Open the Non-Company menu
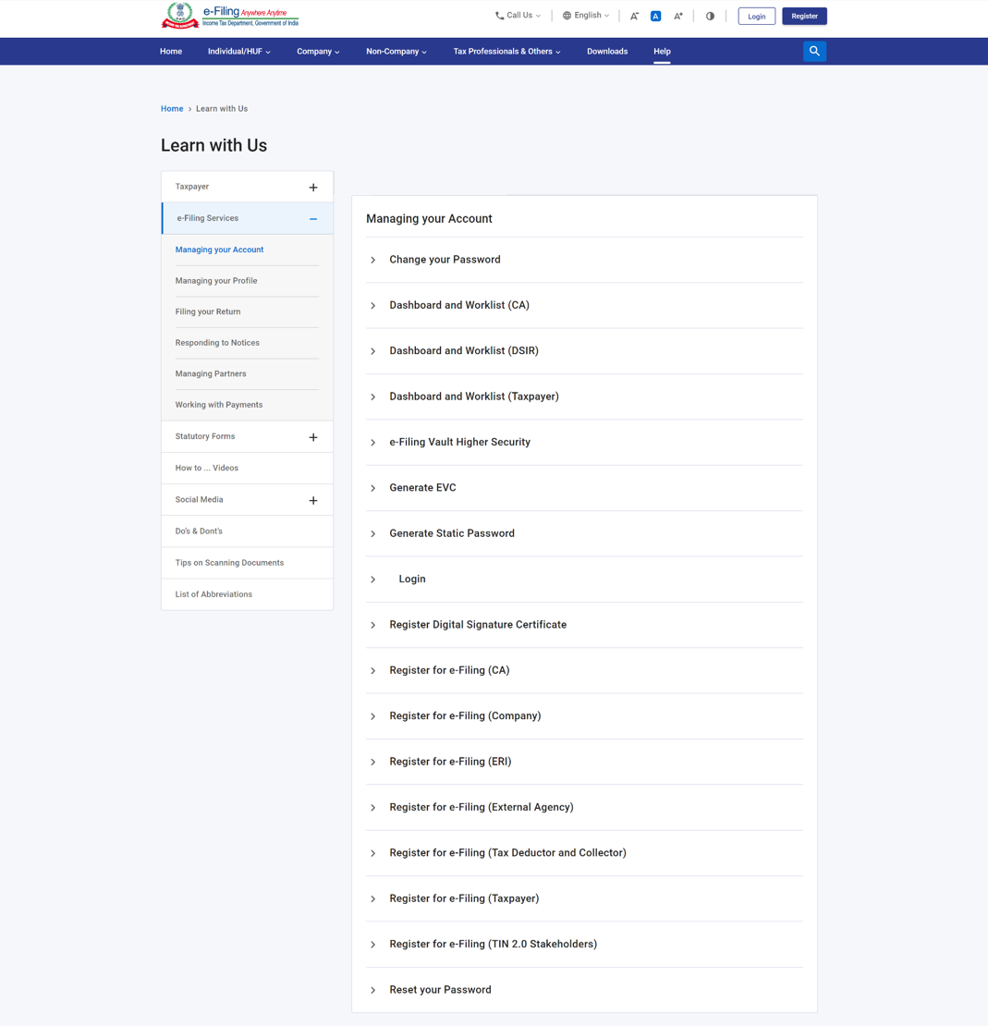This screenshot has width=988, height=1026. 396,51
